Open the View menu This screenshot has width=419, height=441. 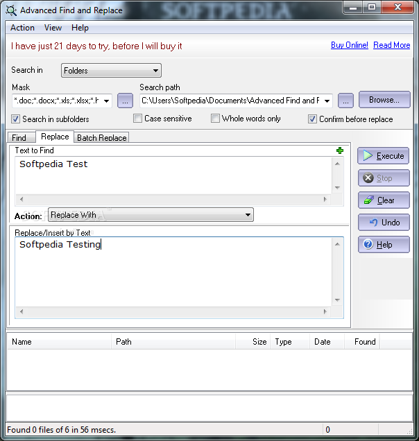click(x=53, y=28)
